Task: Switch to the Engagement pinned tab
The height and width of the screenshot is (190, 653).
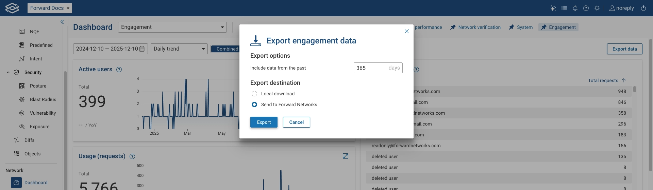Action: tap(558, 27)
